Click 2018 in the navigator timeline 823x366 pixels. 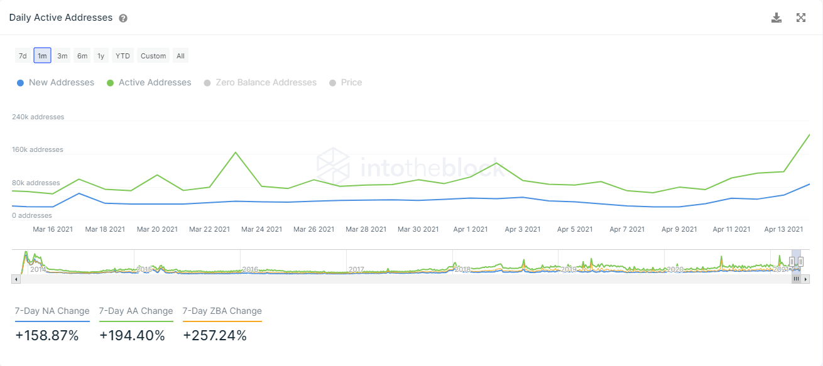[462, 269]
